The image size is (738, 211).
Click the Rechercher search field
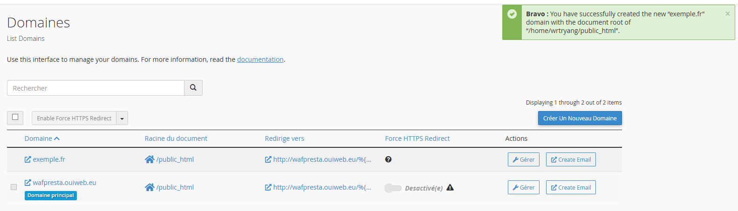(96, 88)
